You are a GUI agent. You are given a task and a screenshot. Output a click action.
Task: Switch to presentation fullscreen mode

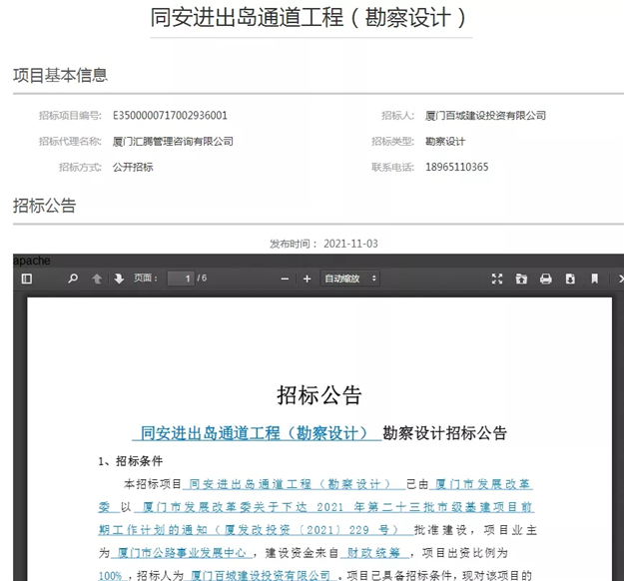click(497, 279)
